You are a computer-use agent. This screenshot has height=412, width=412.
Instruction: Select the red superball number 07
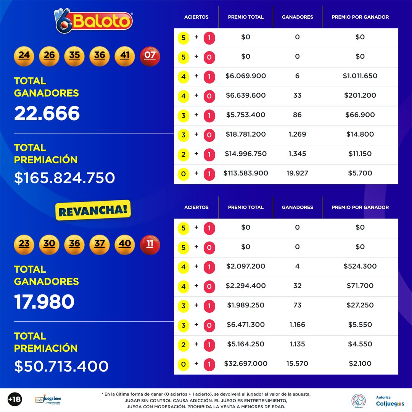[150, 56]
